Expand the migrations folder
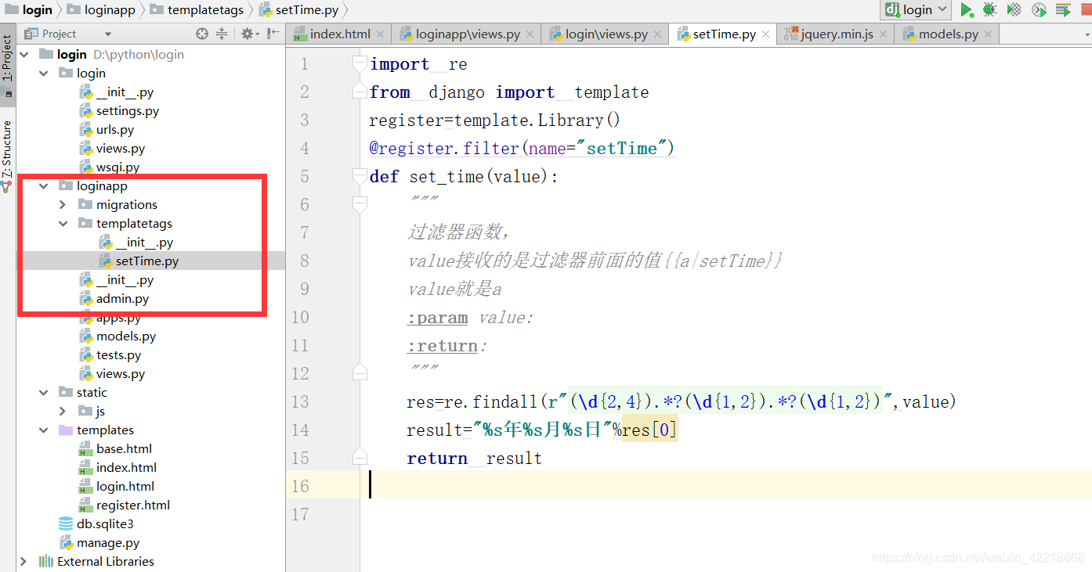The image size is (1092, 572). click(63, 204)
